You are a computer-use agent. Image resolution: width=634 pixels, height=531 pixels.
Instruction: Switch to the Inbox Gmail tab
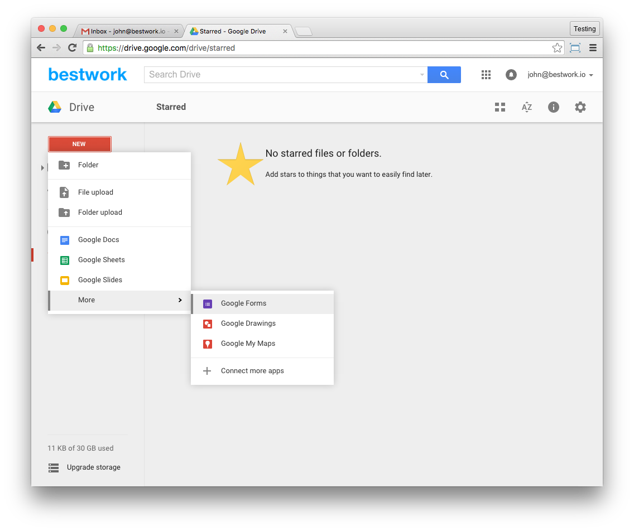pos(128,31)
